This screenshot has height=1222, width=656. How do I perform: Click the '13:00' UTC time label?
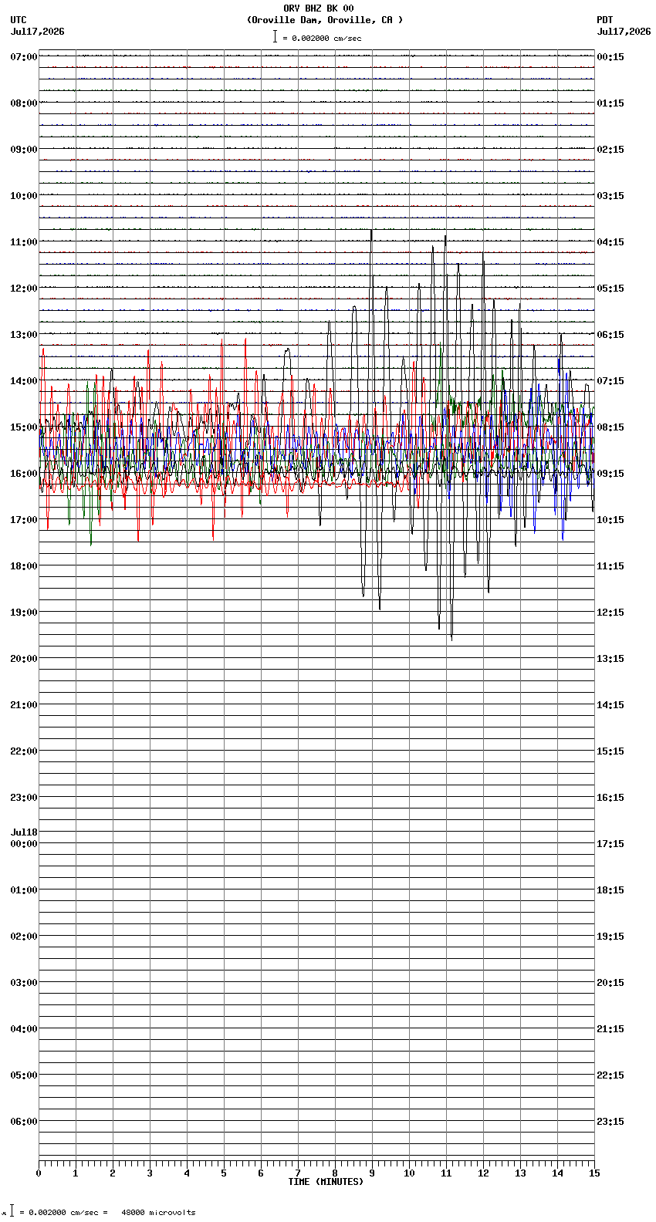(x=24, y=335)
